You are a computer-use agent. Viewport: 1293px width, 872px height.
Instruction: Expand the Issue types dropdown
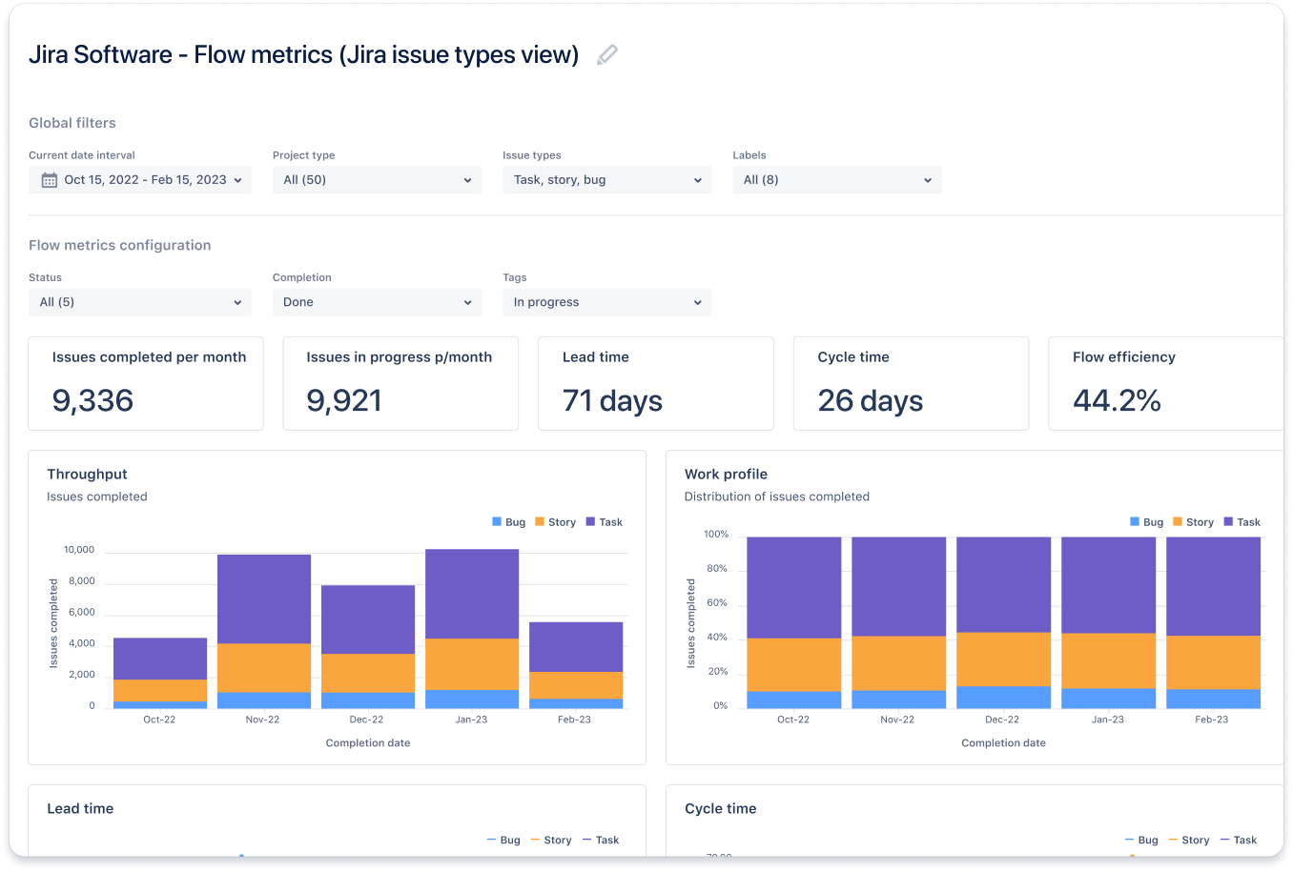click(x=606, y=179)
